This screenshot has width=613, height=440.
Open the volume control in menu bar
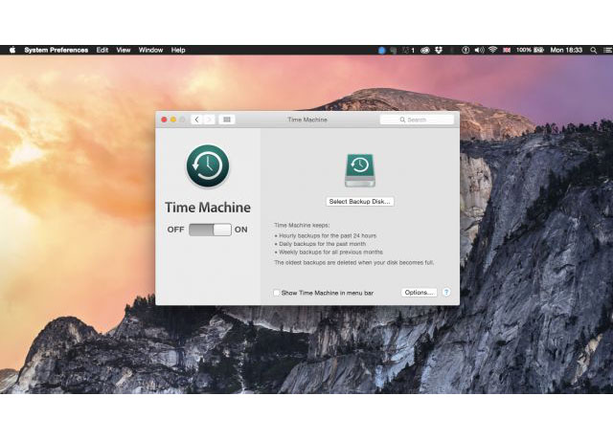[479, 50]
